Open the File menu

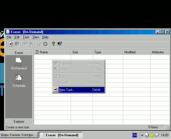coord(9,37)
